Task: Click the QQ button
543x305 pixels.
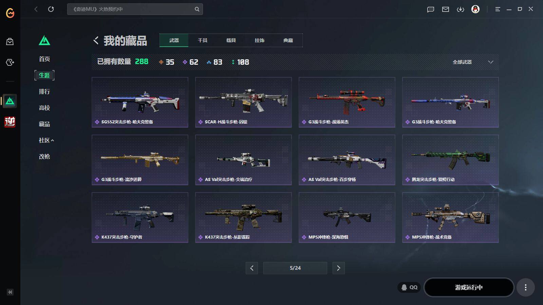Action: (x=409, y=287)
